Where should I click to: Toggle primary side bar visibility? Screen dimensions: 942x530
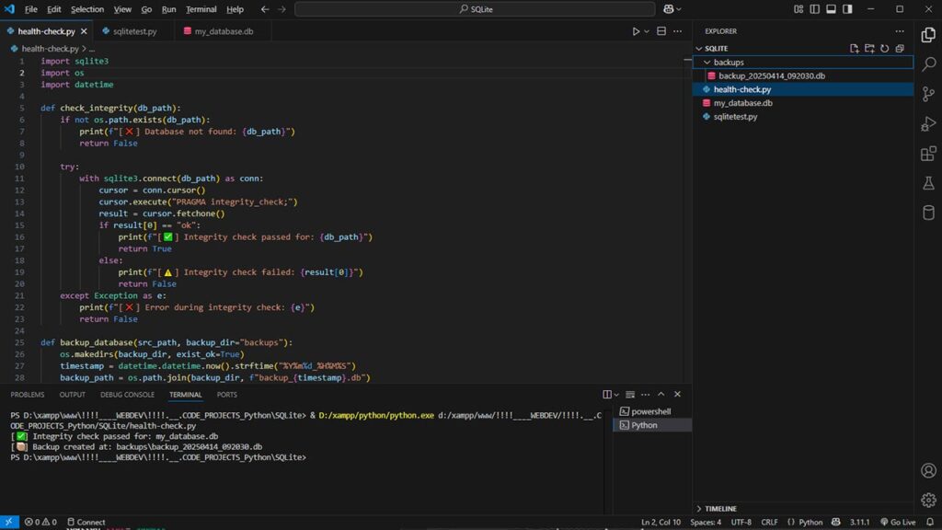pos(815,9)
